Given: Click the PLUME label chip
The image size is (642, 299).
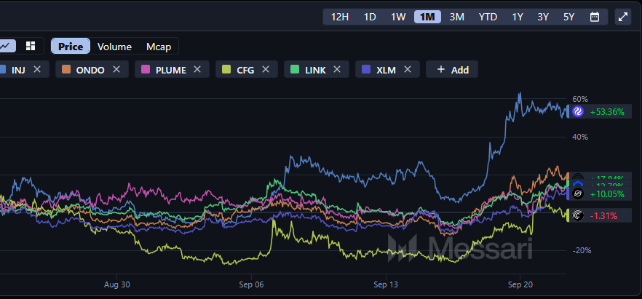Looking at the screenshot, I should tap(172, 70).
